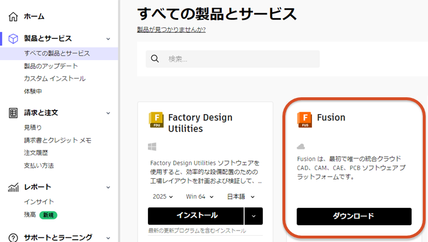
Task: Click the cloud icon on Fusion card
Action: point(301,146)
